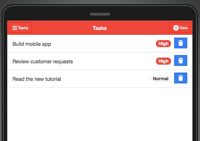Screen dimensions: 200x141
Task: Click the Tasks header title
Action: (x=100, y=28)
